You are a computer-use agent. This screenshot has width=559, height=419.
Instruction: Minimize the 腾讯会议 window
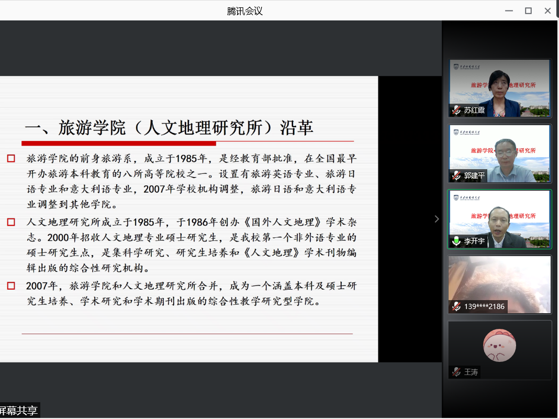[509, 10]
